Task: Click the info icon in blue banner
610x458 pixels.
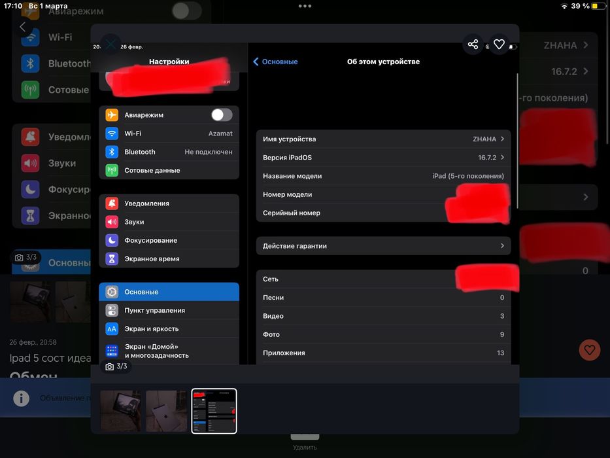Action: [x=21, y=398]
